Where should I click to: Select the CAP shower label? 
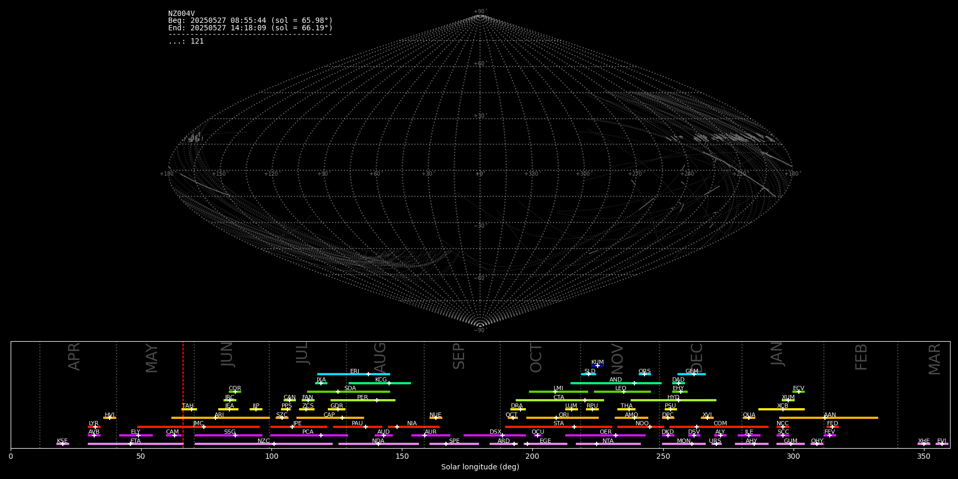pos(329,415)
